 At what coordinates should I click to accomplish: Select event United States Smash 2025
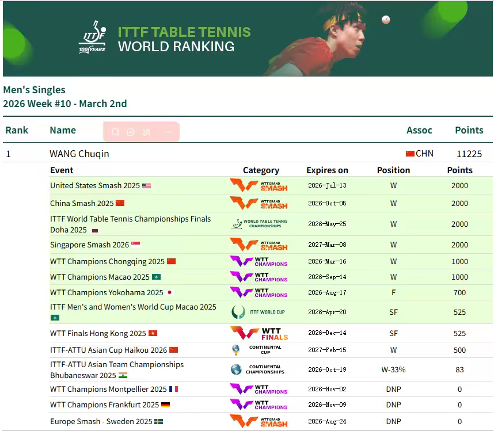coord(95,185)
